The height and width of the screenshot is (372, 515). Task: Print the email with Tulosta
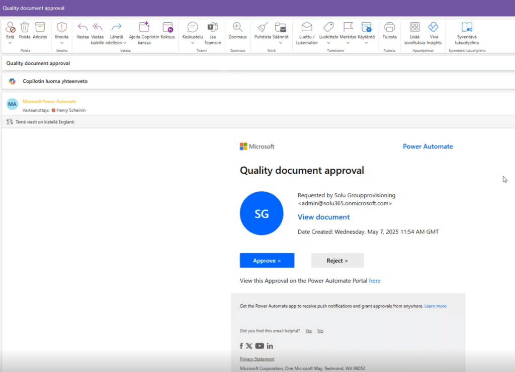[x=390, y=27]
